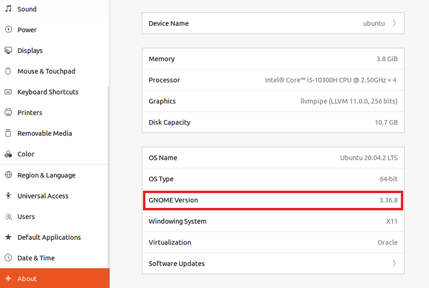Viewport: 429px width, 288px height.
Task: Select the GNOME Version row
Action: pyautogui.click(x=273, y=200)
